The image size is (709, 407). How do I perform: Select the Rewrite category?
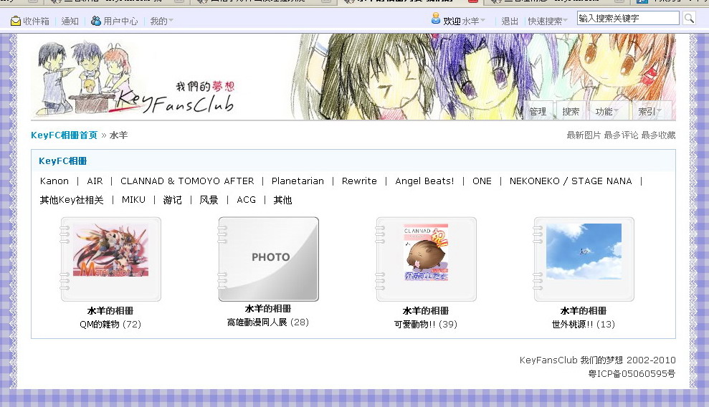(359, 181)
